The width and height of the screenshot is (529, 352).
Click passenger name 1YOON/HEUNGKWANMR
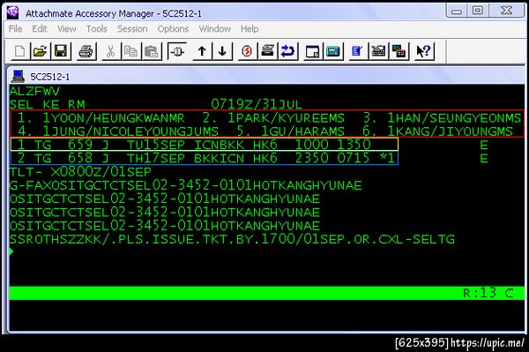[x=114, y=118]
